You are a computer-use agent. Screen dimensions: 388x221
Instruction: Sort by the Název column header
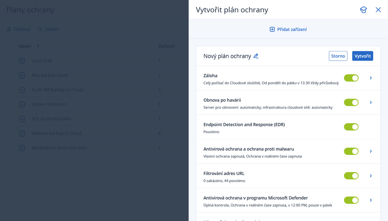point(25,46)
